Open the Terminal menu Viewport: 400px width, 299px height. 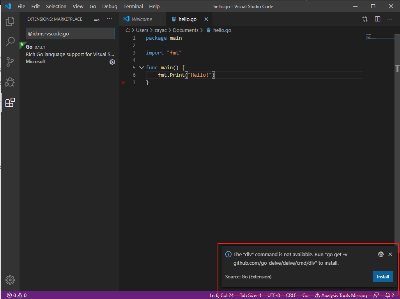(133, 6)
